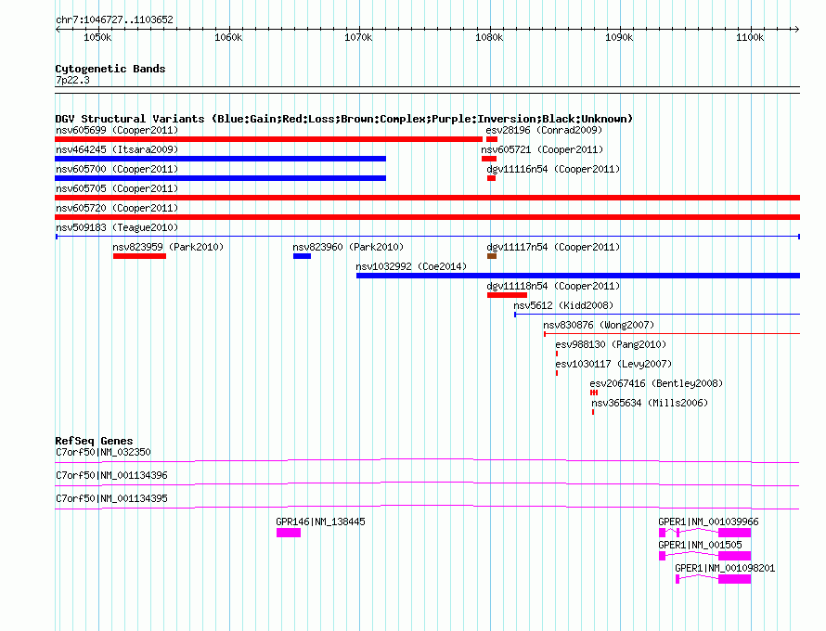Click the 1070k ruler label

click(x=358, y=37)
